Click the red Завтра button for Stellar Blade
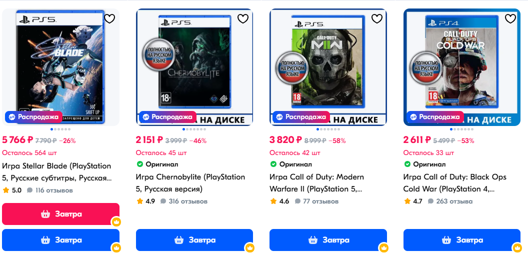Screen dimensions: 528x256 pos(60,214)
